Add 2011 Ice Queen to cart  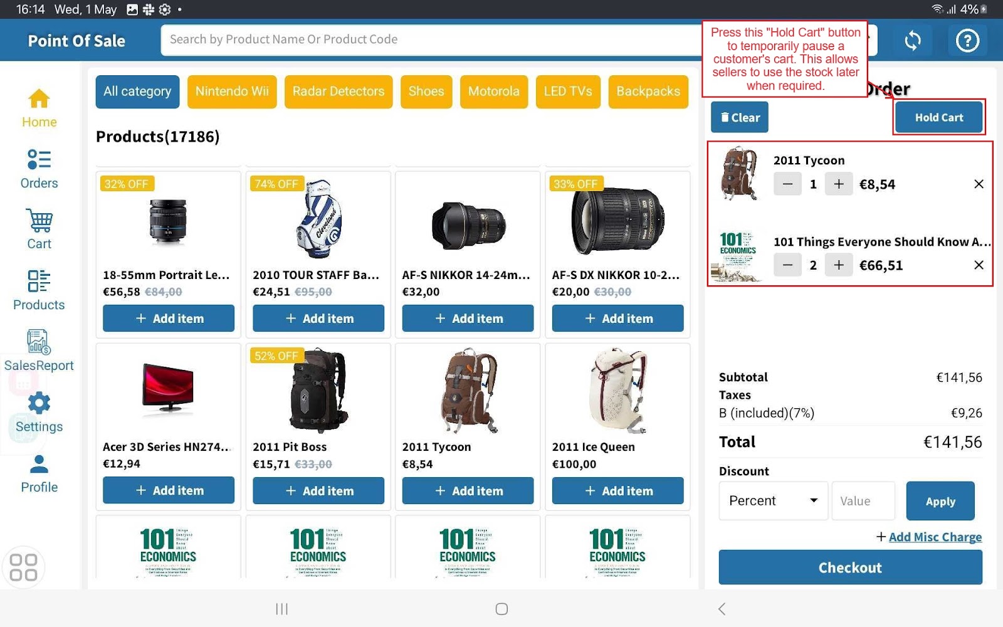617,491
